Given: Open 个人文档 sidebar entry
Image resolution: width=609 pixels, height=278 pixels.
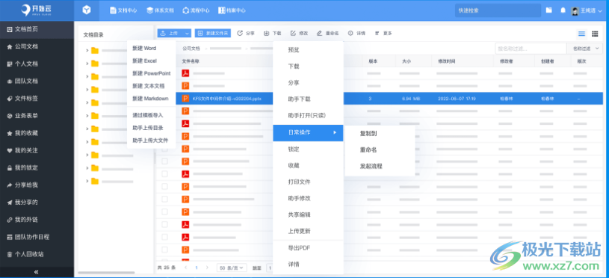Looking at the screenshot, I should point(37,64).
